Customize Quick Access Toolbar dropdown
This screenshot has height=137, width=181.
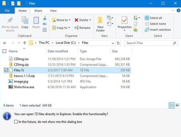point(23,4)
